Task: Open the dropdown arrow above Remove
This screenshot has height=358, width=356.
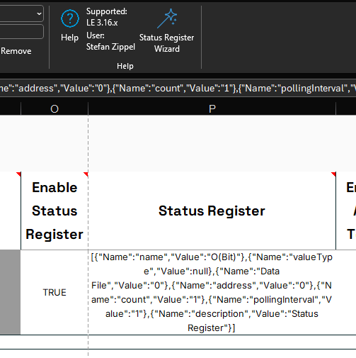Action: [40, 13]
